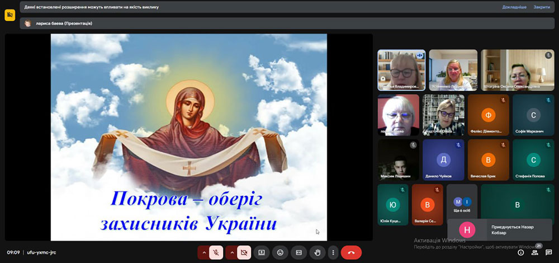559x263 pixels.
Task: Open the emoji reactions icon
Action: coord(280,252)
